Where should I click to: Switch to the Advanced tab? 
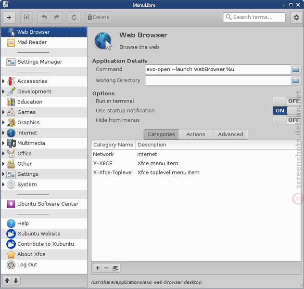click(230, 134)
